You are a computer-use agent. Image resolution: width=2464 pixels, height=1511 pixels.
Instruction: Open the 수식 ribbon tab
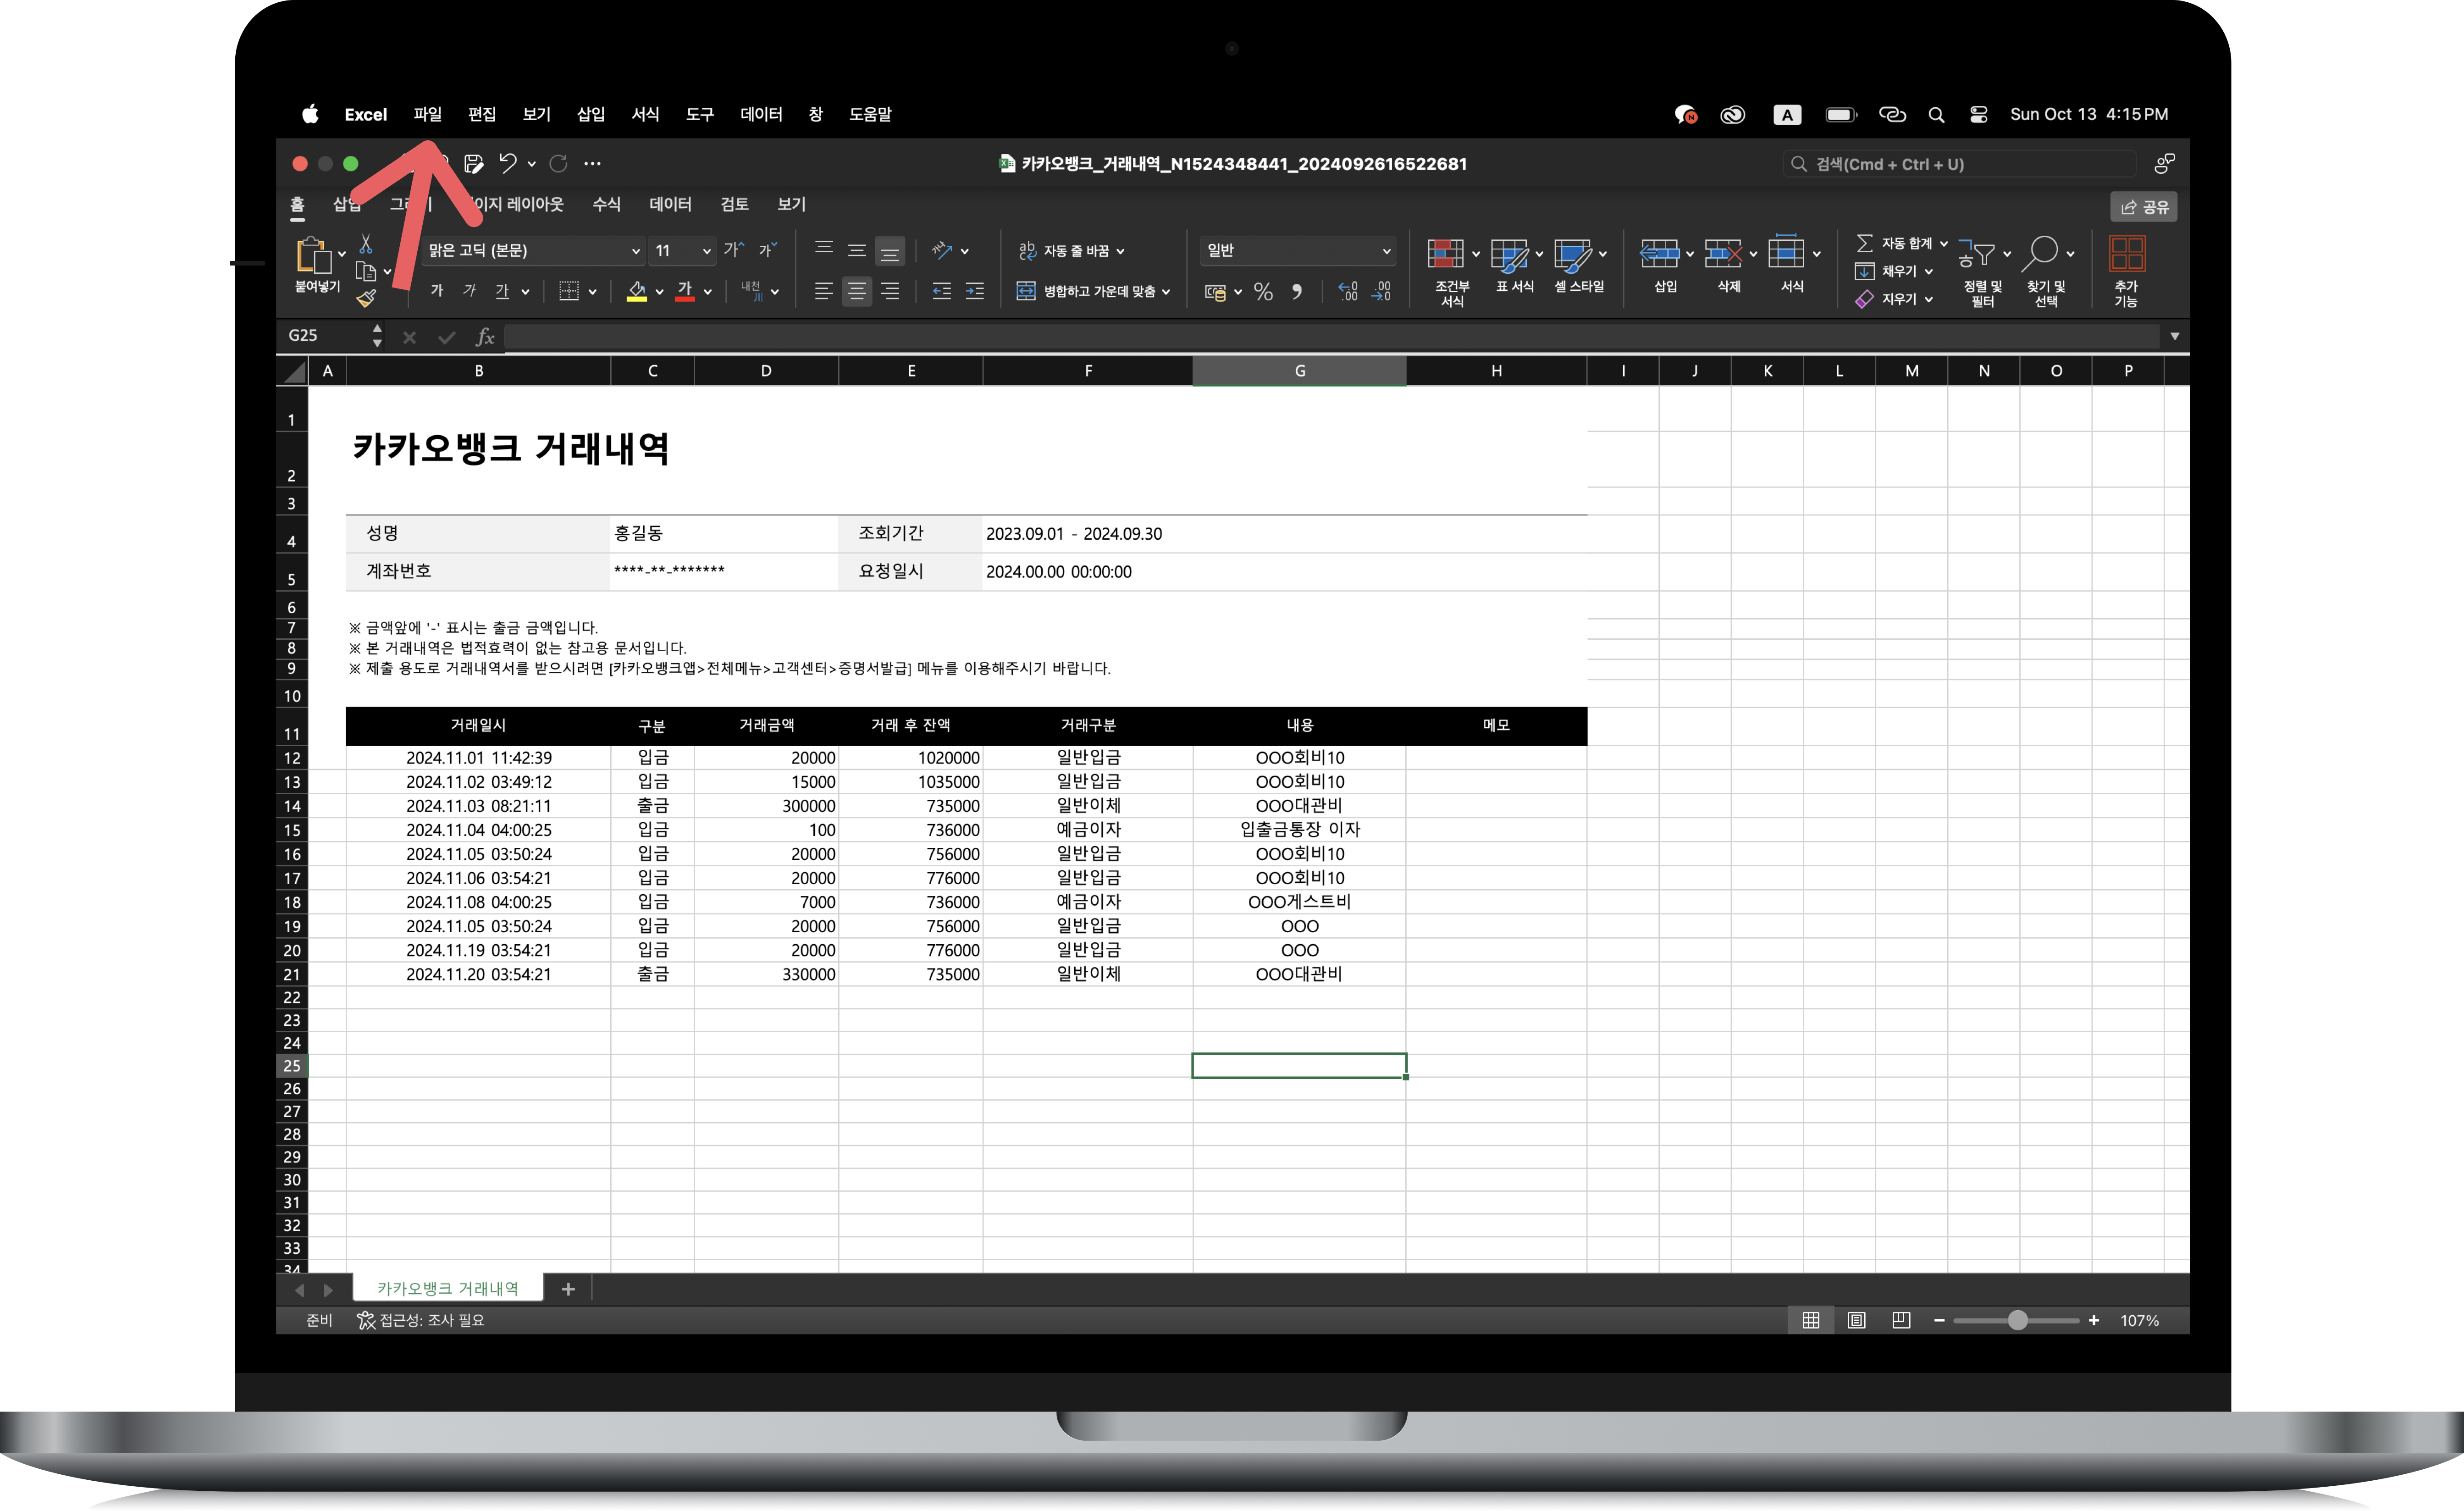[607, 204]
